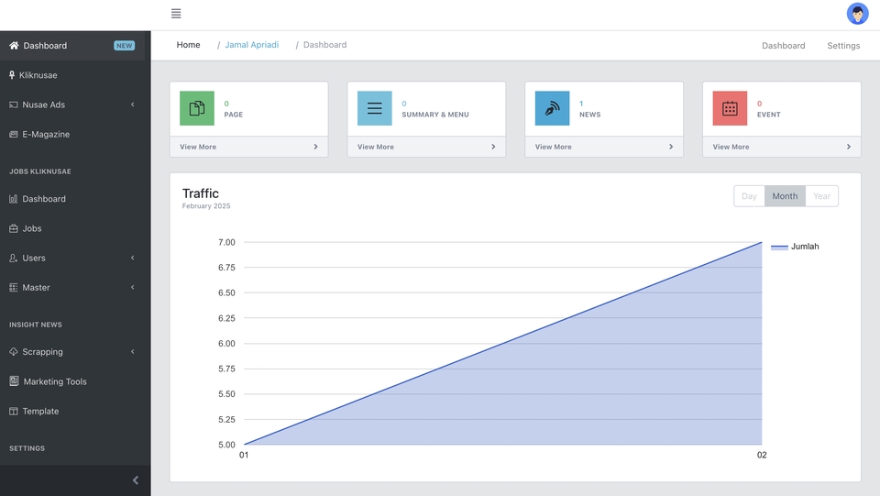Click the Users person icon
Viewport: 880px width, 496px height.
coord(14,259)
